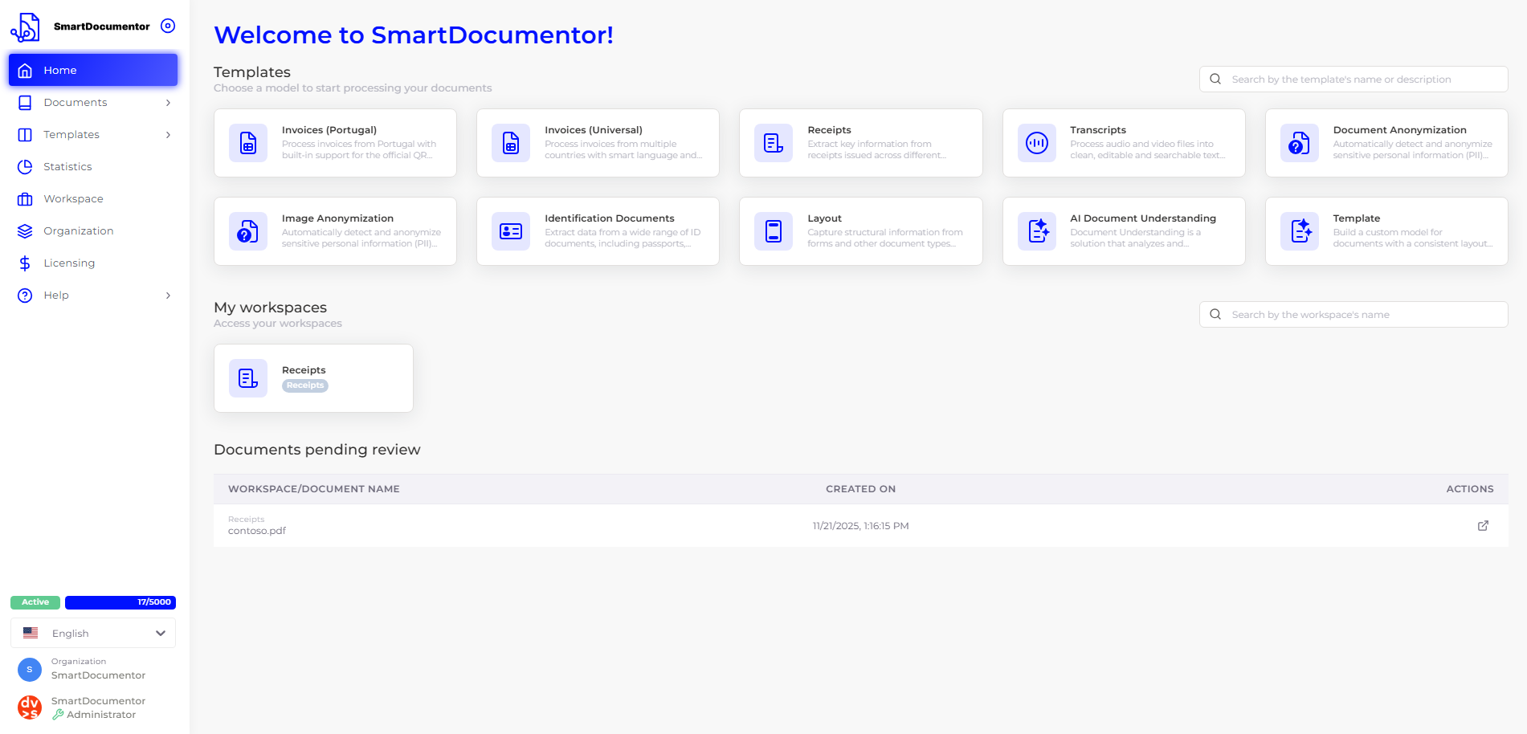Open the Licensing sidebar item
This screenshot has width=1527, height=734.
point(69,263)
